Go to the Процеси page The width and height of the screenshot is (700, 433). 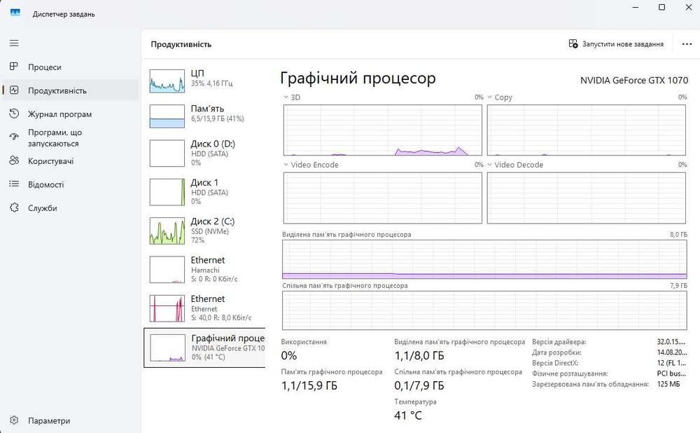[71, 67]
